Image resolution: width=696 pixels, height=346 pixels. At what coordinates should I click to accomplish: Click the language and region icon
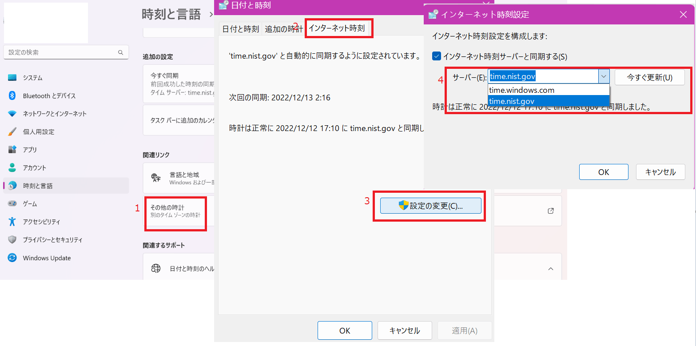coord(156,178)
